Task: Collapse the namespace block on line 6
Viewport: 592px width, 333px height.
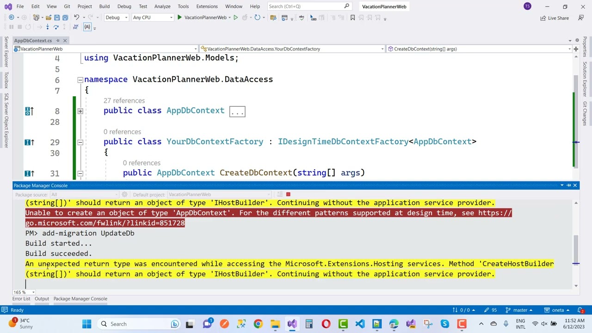Action: (80, 80)
